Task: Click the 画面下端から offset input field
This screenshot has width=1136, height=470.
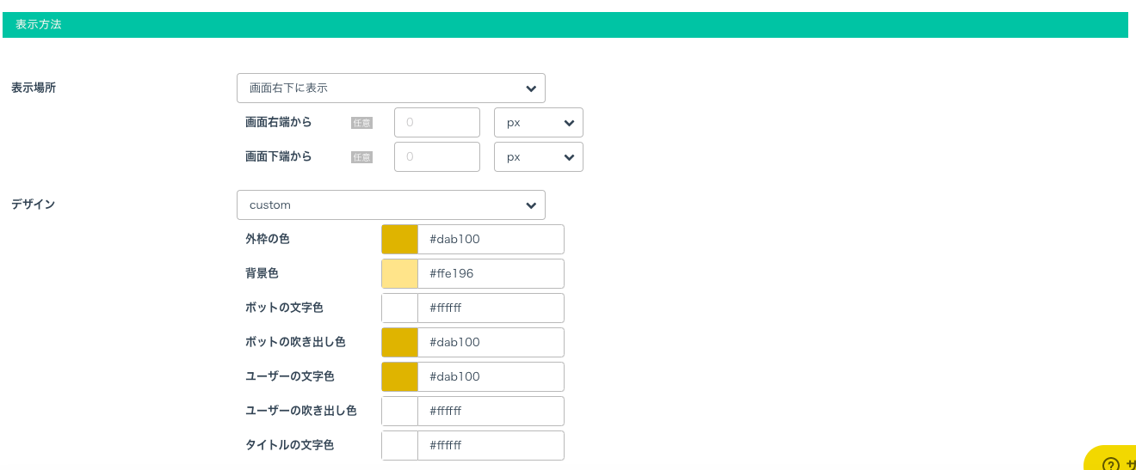Action: pos(436,156)
